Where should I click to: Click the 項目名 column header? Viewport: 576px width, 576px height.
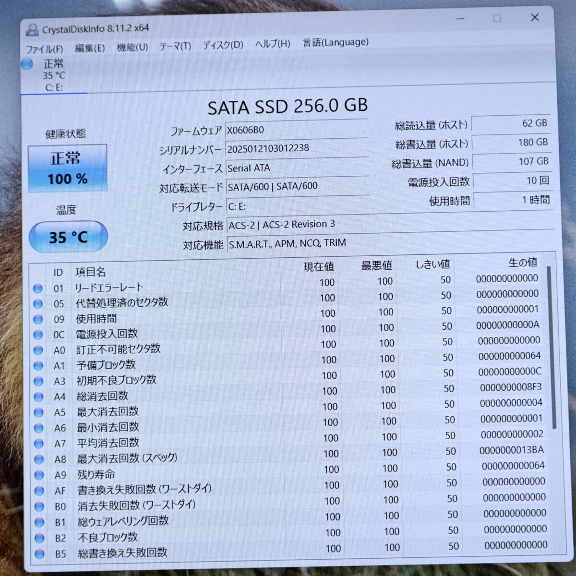tap(90, 272)
